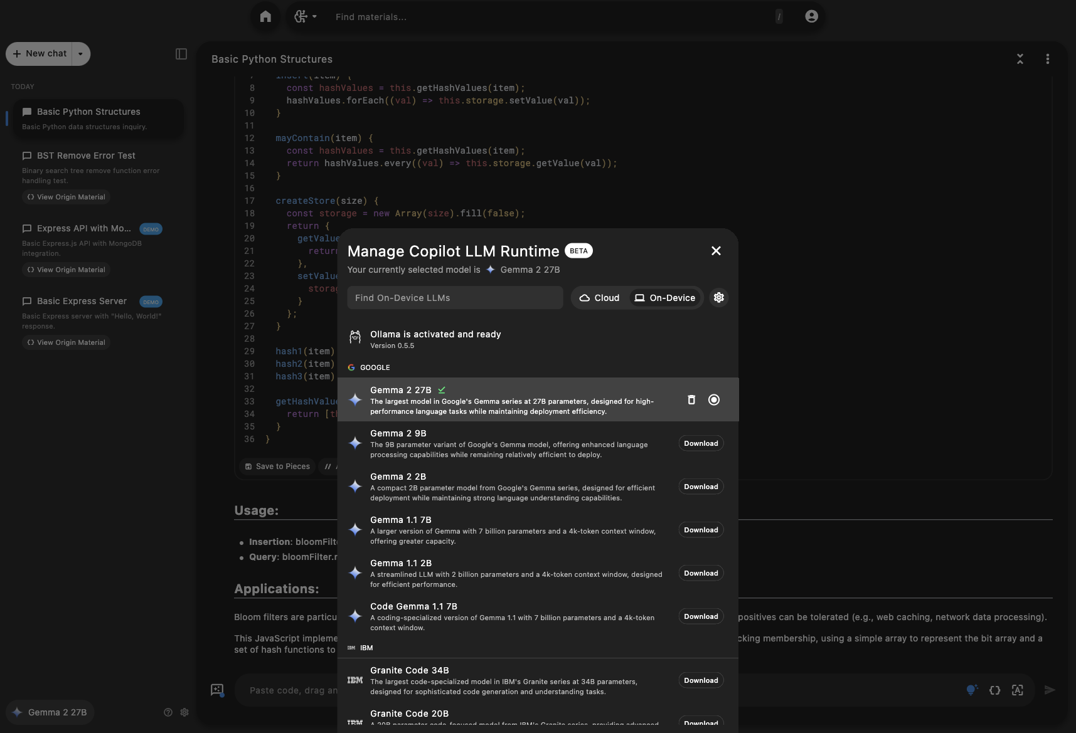Select the Gemma 2 2B model row
This screenshot has height=733, width=1076.
click(538, 487)
